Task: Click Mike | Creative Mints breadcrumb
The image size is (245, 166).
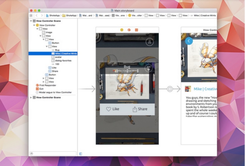Action: tap(203, 15)
